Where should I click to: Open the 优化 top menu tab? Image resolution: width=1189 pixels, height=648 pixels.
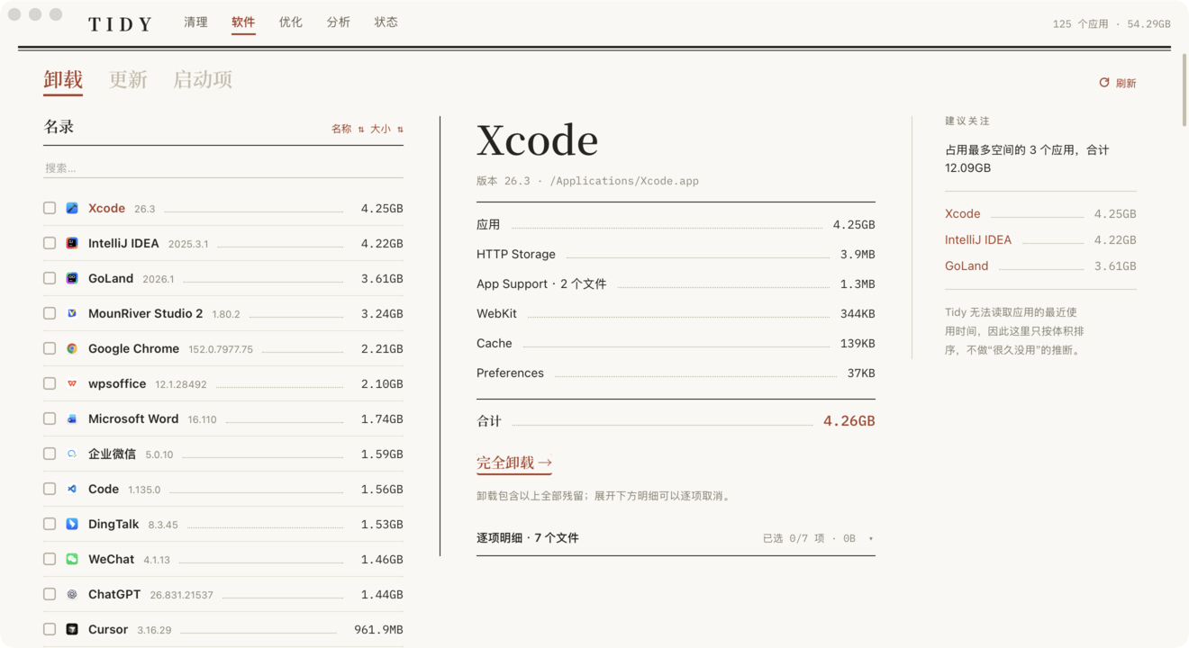(x=291, y=22)
